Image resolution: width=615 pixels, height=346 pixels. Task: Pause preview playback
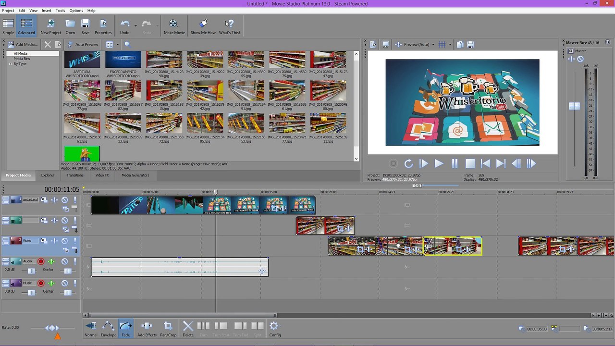(455, 164)
